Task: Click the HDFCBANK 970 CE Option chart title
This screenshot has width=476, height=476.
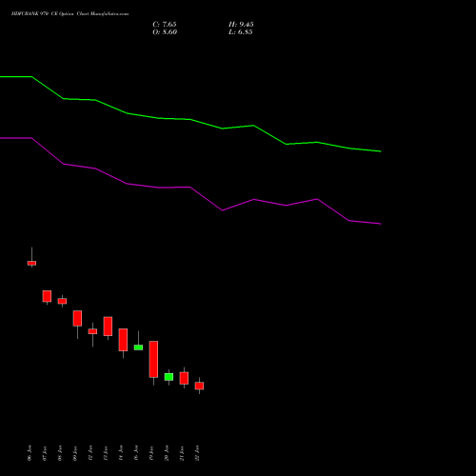Action: tap(69, 14)
